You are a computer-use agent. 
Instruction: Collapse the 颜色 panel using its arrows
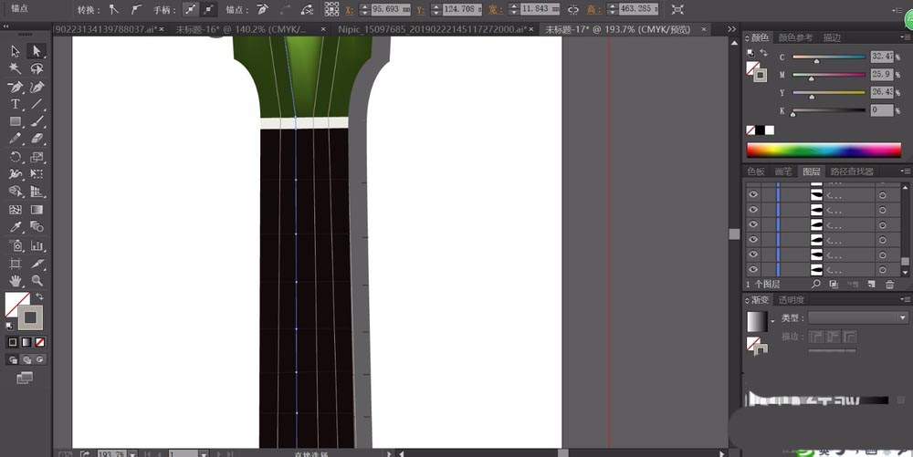tap(748, 37)
